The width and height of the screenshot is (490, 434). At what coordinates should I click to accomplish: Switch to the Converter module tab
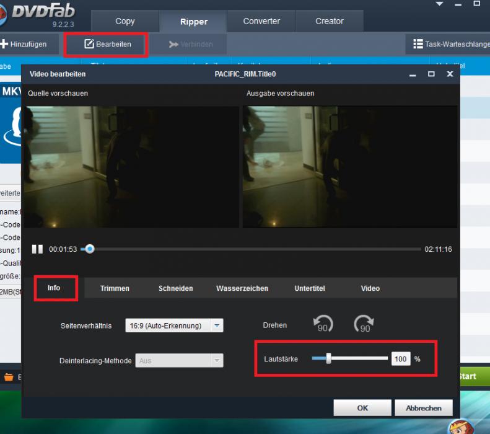261,21
